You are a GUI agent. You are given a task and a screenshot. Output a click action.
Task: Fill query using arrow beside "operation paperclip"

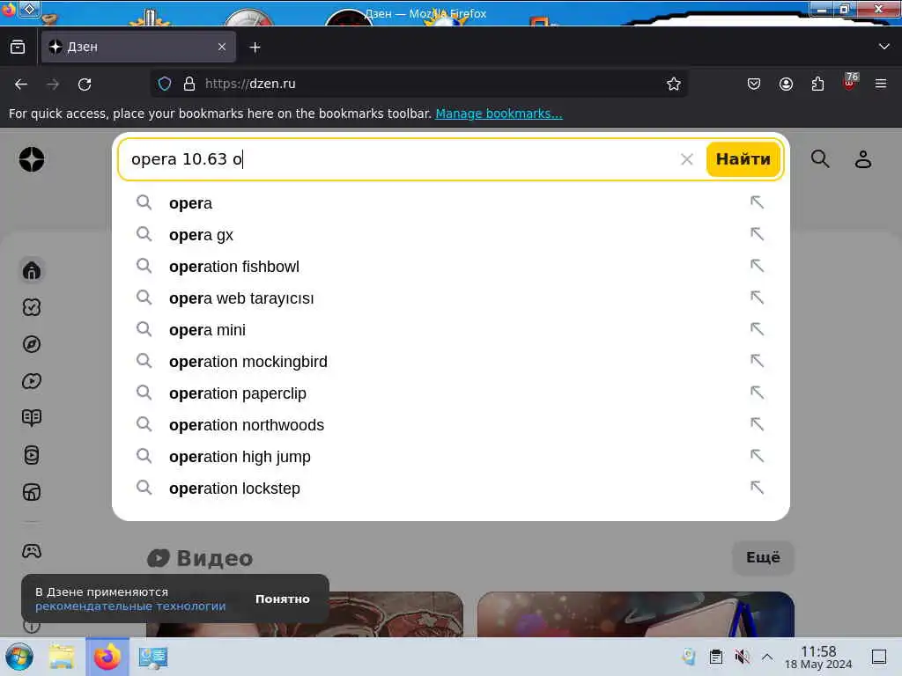(x=757, y=392)
